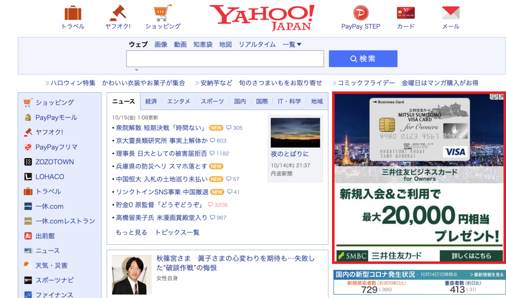Click sidebar ファイナンス chart icon

(28, 295)
